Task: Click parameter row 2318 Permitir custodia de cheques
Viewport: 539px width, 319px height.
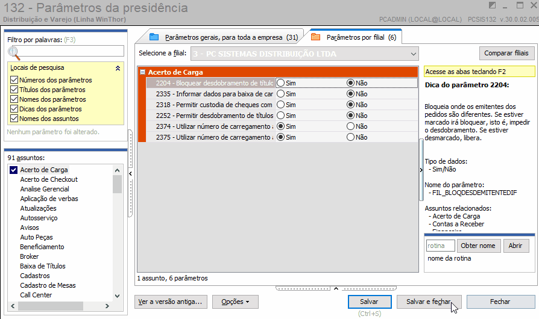Action: [x=282, y=105]
